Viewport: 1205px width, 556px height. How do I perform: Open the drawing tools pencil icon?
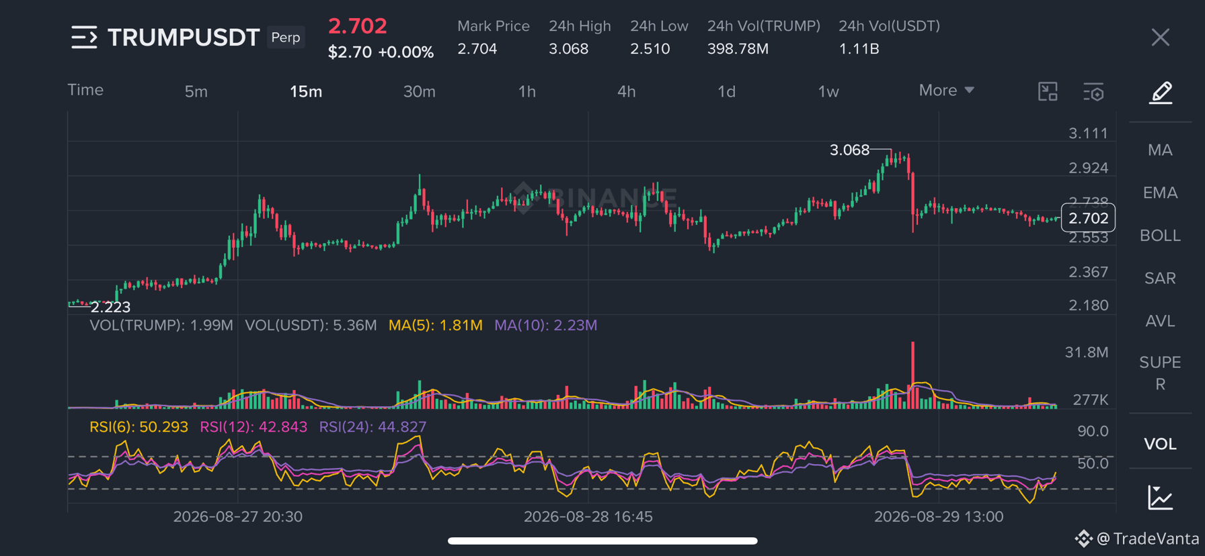[x=1161, y=92]
